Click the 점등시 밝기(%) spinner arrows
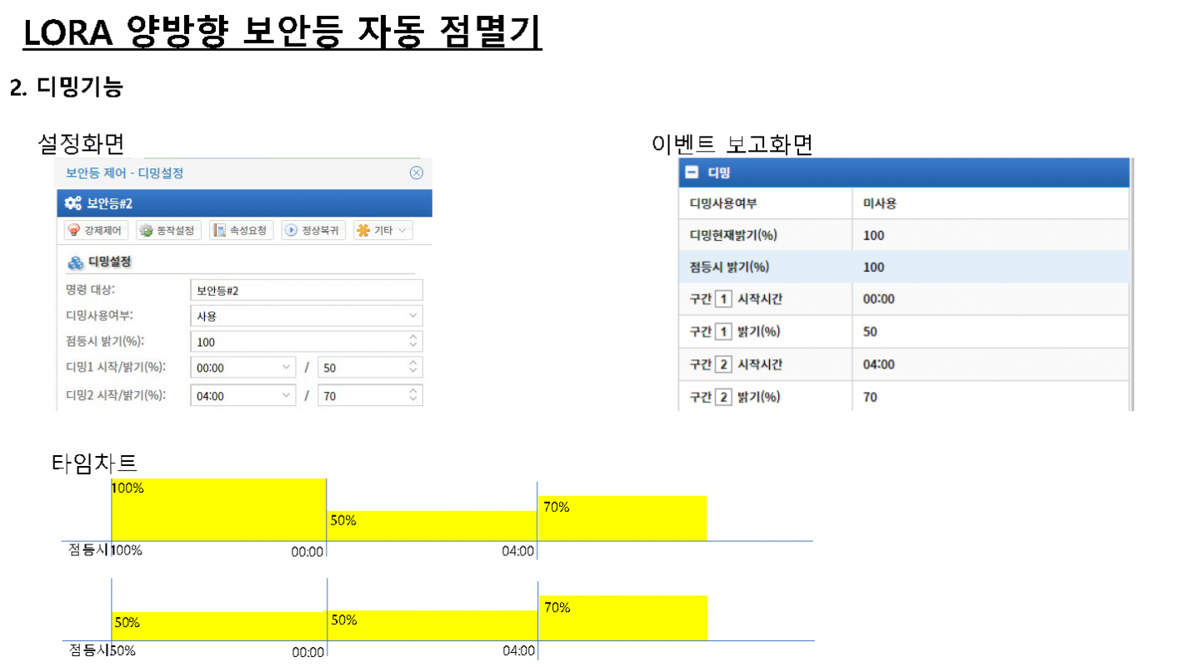This screenshot has width=1184, height=667. coord(413,342)
